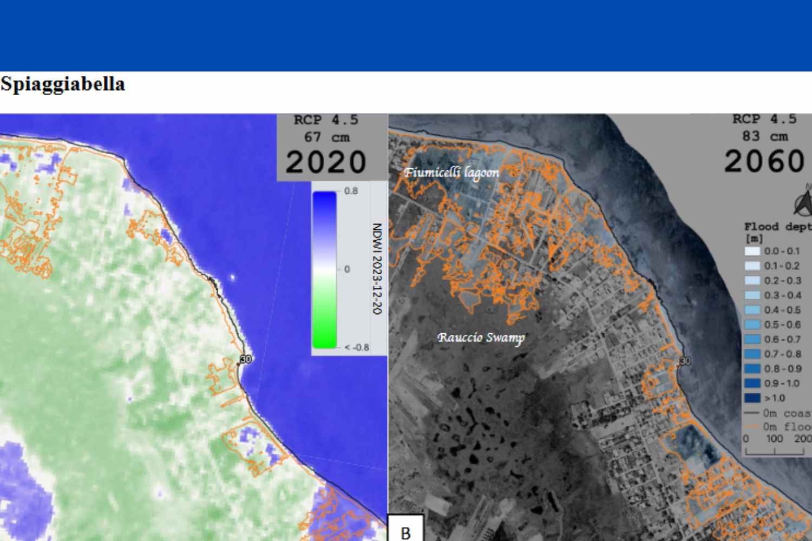Select the 0.0-0.1 flood depth swatch
The image size is (812, 541).
point(752,251)
